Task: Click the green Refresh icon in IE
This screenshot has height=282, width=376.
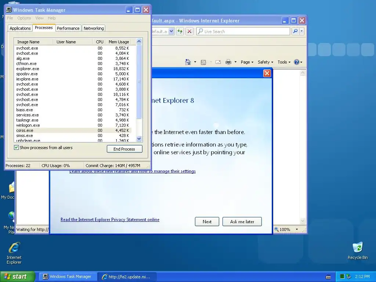Action: 180,31
